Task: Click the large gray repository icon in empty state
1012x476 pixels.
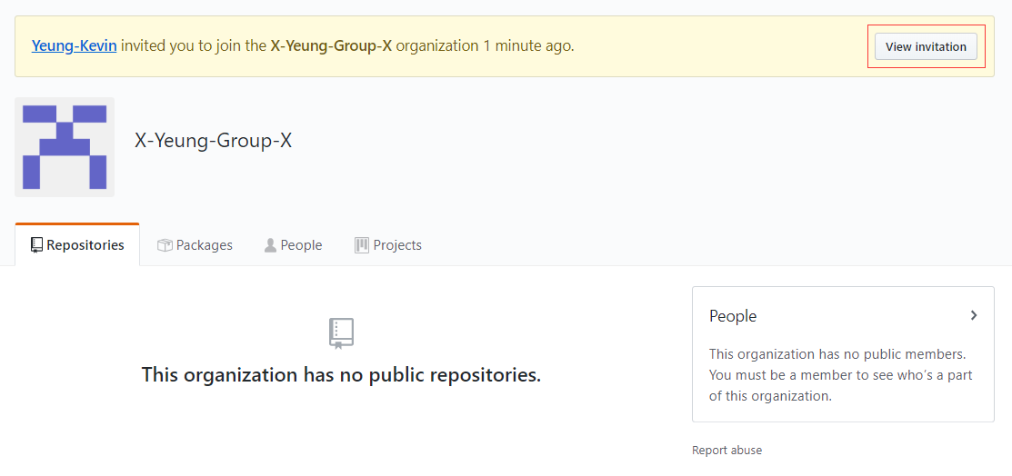Action: click(x=341, y=333)
